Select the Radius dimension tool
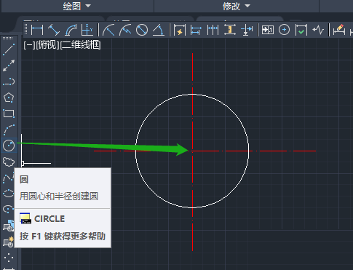Screen dimensions: 353x270 click(x=108, y=30)
